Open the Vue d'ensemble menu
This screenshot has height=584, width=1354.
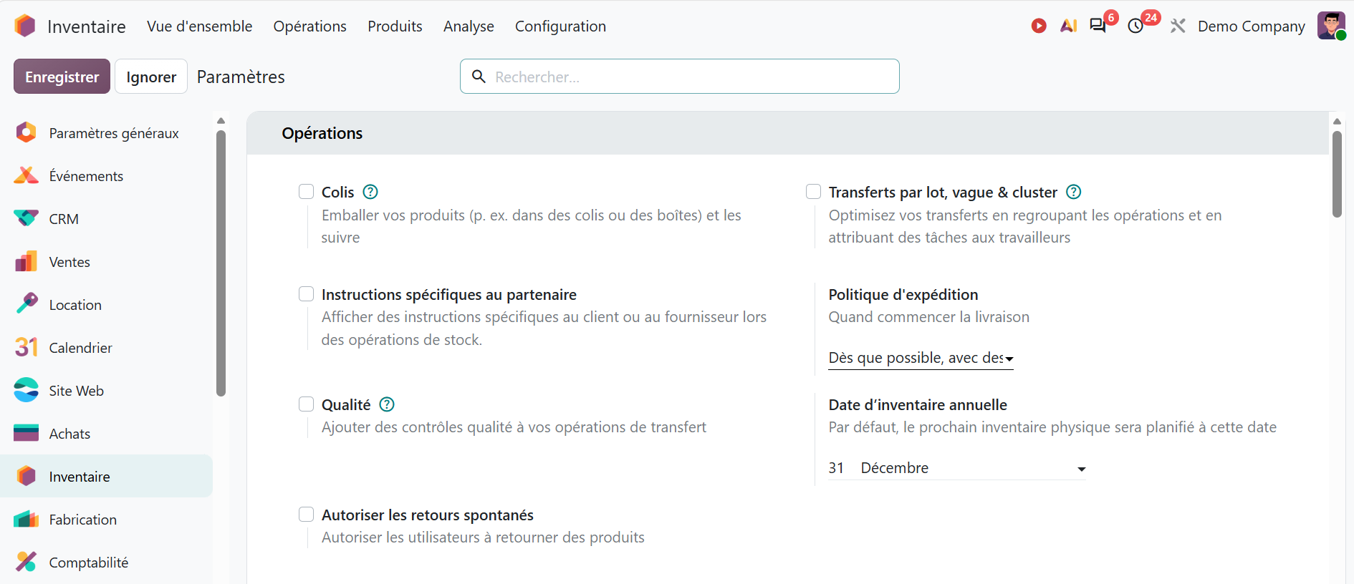coord(200,26)
